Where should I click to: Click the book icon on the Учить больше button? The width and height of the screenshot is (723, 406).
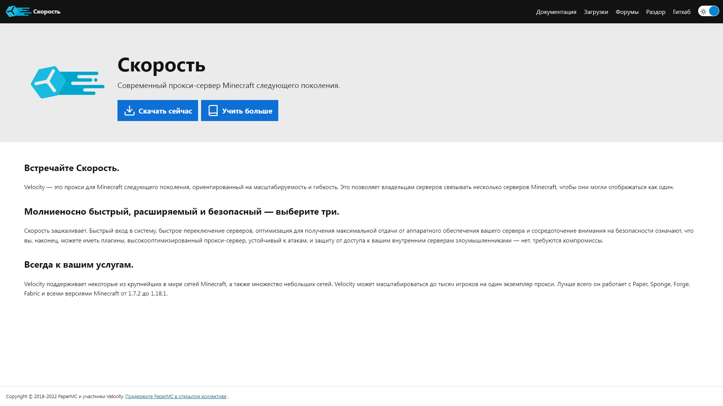213,111
